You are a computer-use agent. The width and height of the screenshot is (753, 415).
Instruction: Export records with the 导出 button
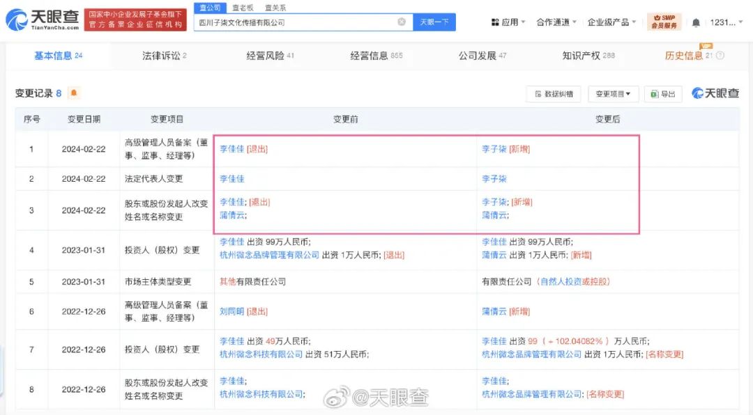[x=663, y=94]
